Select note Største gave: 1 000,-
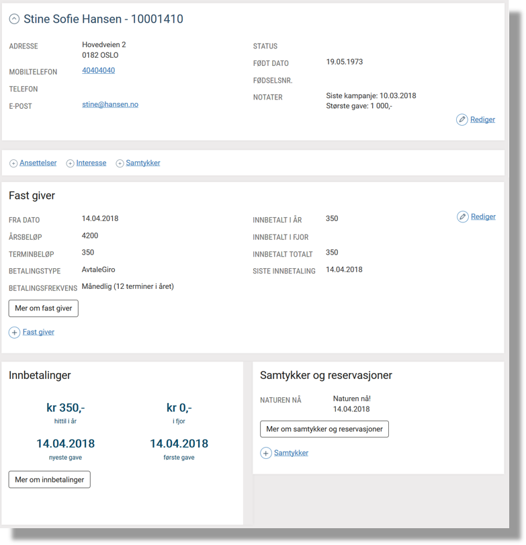This screenshot has width=526, height=545. click(359, 106)
